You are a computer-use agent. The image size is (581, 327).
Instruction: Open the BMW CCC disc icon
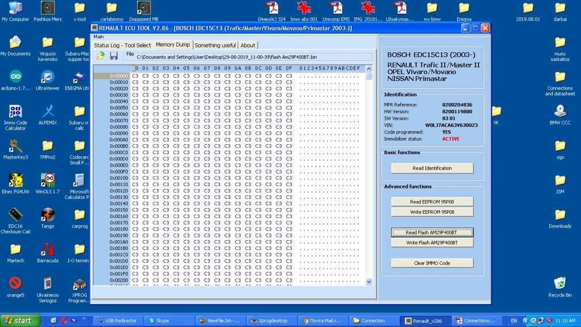[560, 115]
